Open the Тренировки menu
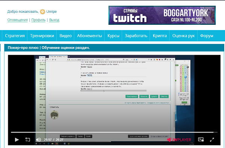 point(42,36)
